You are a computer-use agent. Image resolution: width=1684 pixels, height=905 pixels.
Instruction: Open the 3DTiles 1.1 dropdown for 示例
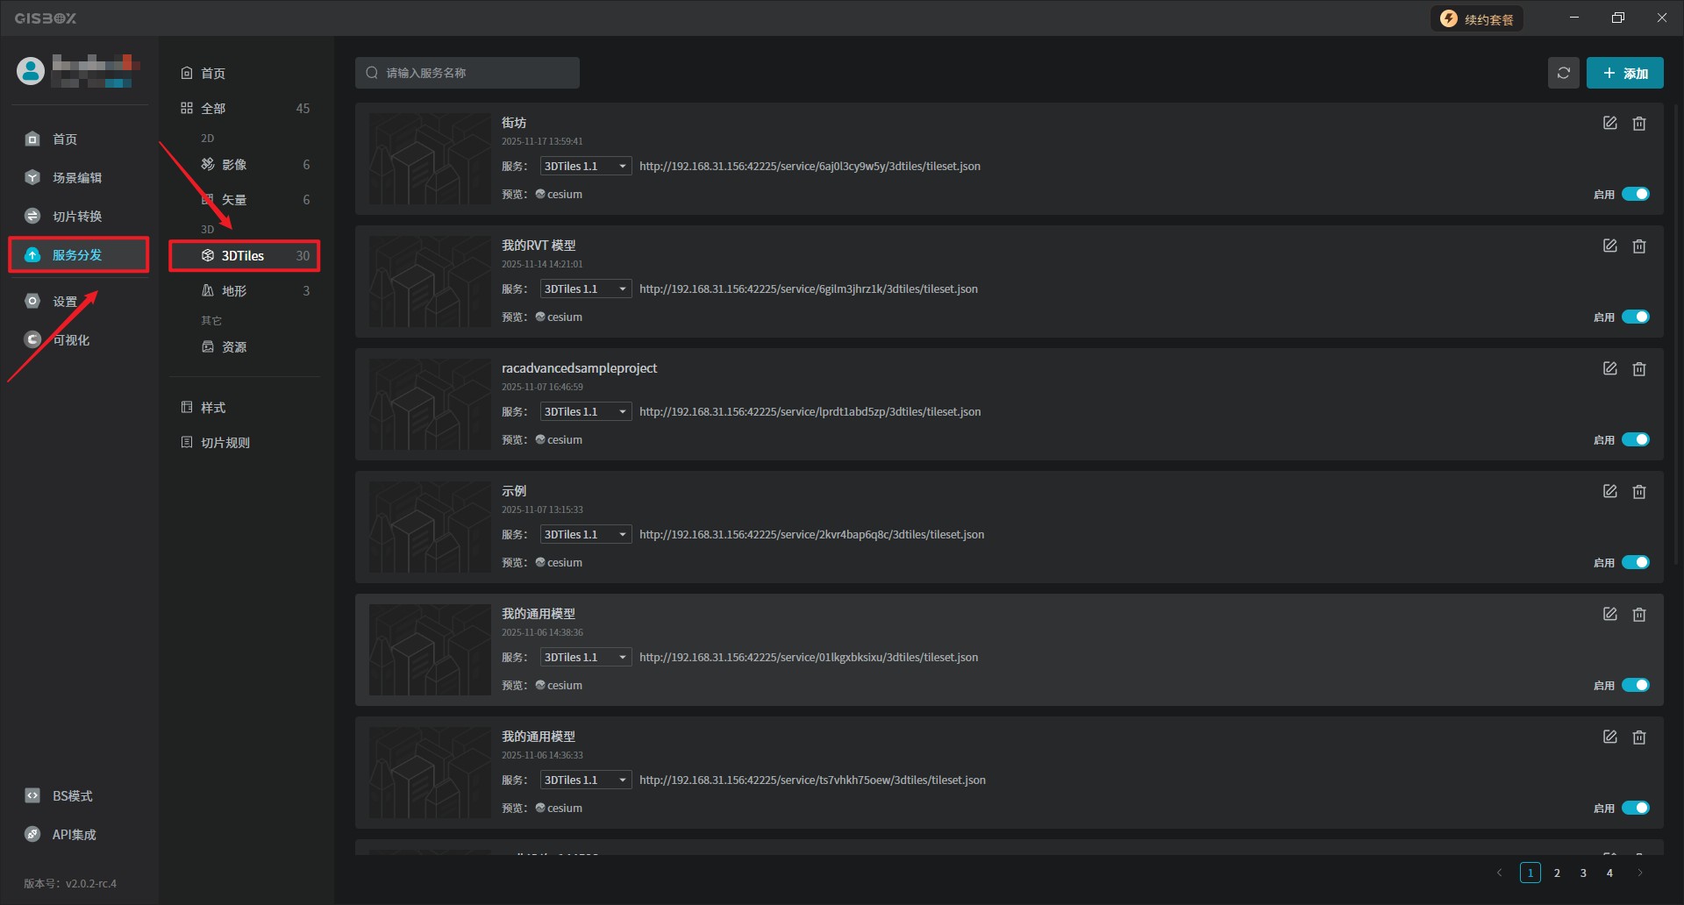point(585,535)
